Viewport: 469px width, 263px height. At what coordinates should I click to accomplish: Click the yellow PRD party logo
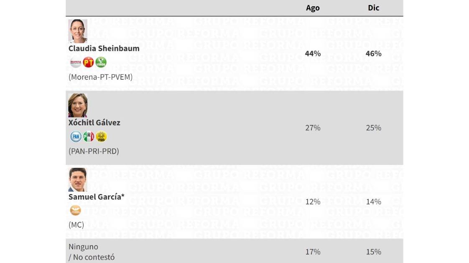click(x=101, y=137)
